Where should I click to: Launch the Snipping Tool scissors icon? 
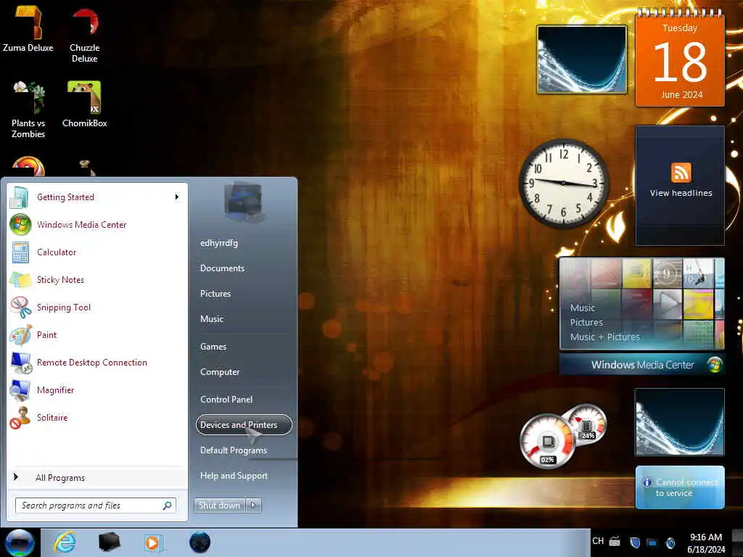20,307
